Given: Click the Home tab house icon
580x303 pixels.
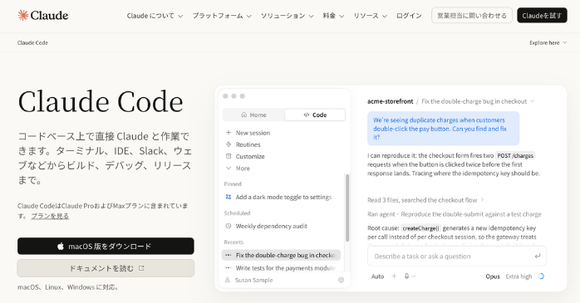Looking at the screenshot, I should [244, 115].
